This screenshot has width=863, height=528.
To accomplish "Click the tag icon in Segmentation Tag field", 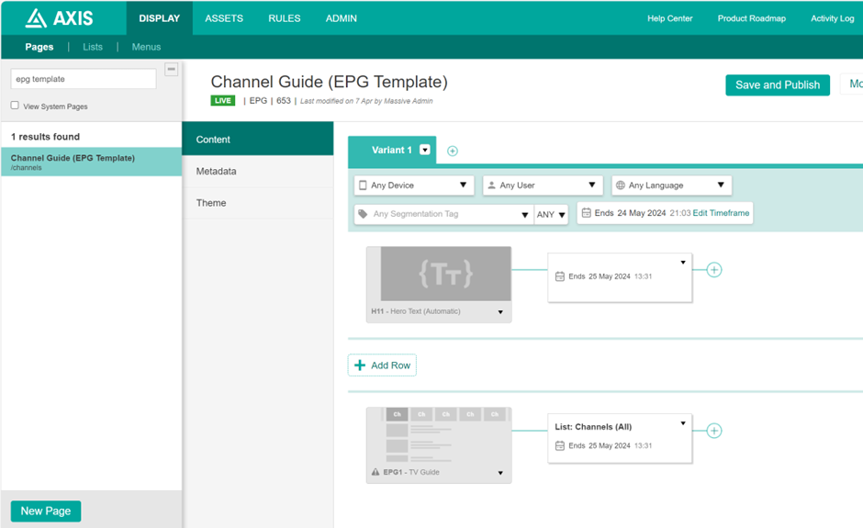I will 363,214.
